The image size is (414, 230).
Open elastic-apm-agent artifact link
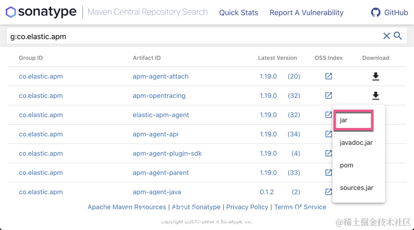[x=161, y=115]
